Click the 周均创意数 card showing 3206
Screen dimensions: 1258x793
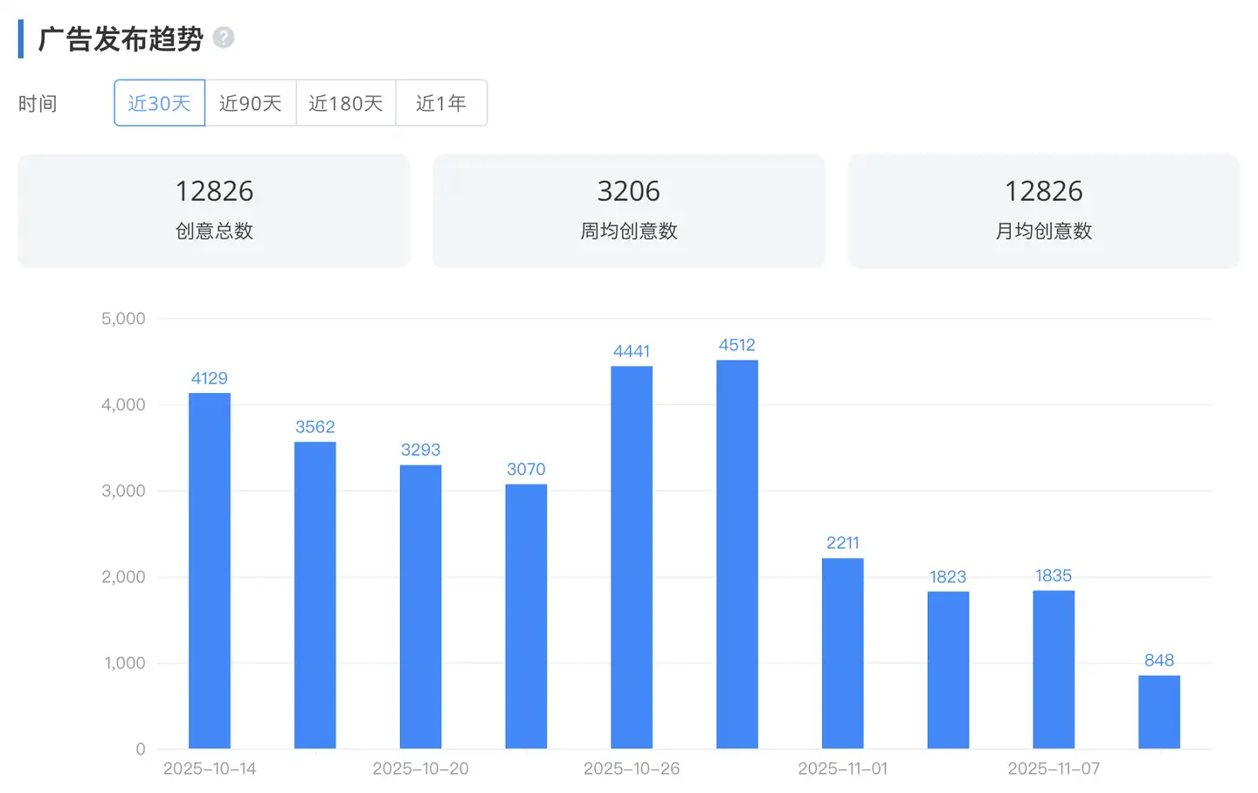point(629,210)
